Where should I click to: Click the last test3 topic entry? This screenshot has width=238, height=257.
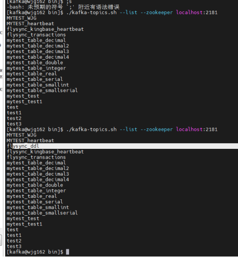[x=14, y=246]
